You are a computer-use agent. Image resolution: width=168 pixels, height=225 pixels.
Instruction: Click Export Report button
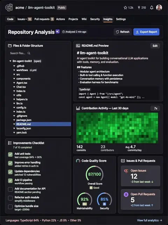point(146,32)
